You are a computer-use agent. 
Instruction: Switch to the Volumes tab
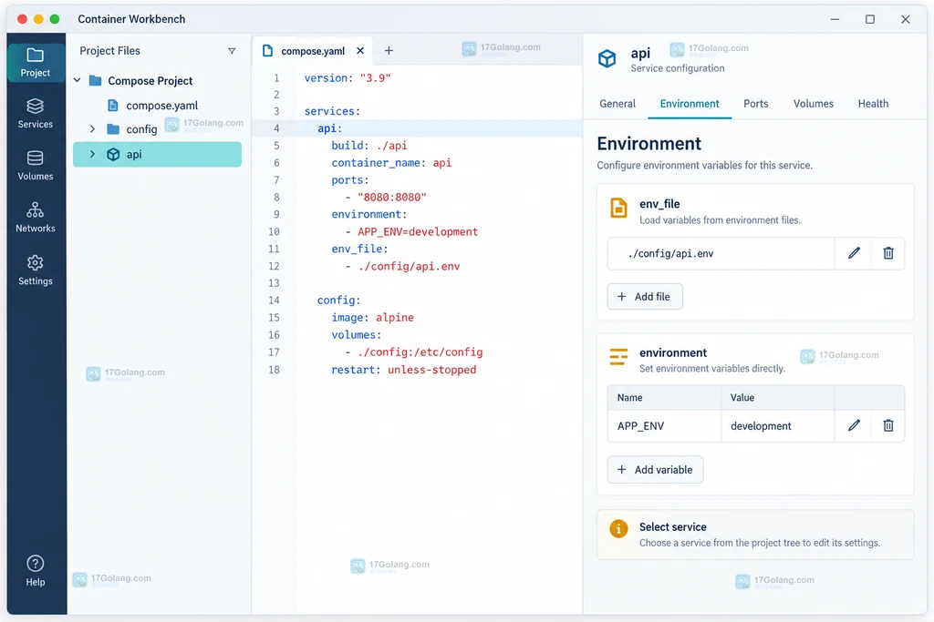[x=813, y=104]
